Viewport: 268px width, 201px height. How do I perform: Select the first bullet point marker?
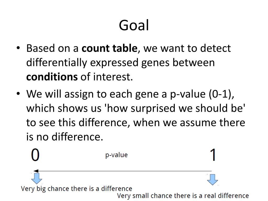point(18,48)
